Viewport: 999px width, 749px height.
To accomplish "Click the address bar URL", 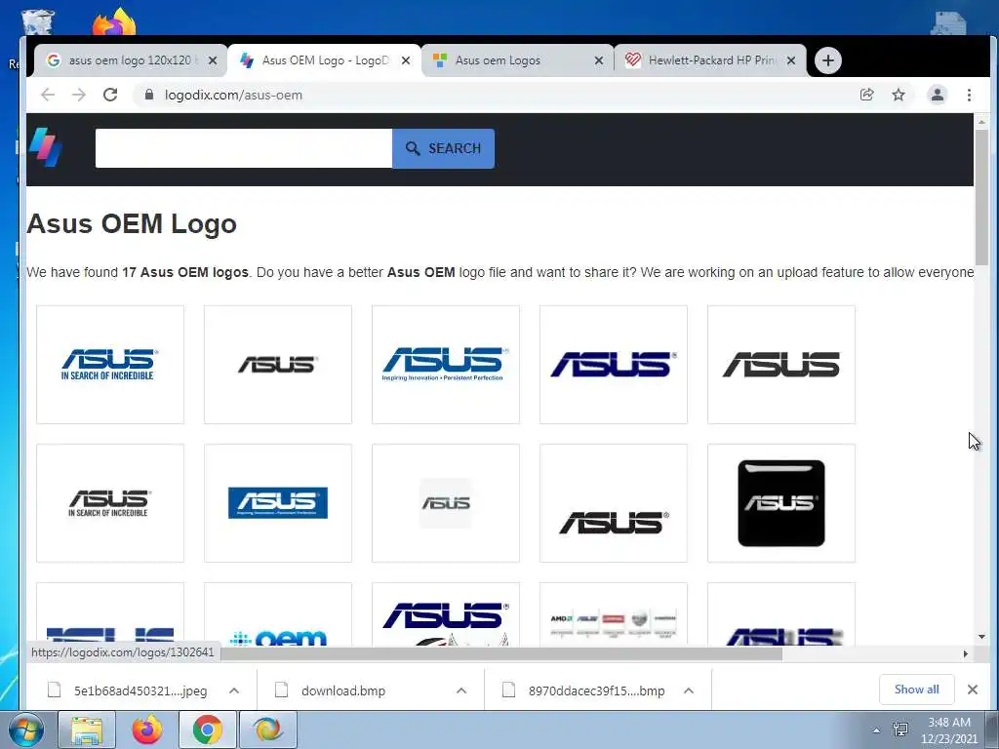I will pos(233,95).
